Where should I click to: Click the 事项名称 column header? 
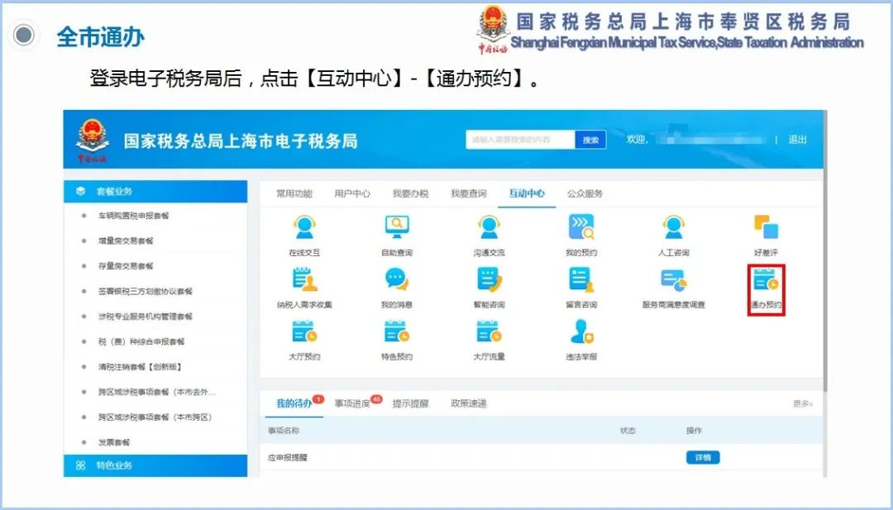(x=284, y=431)
